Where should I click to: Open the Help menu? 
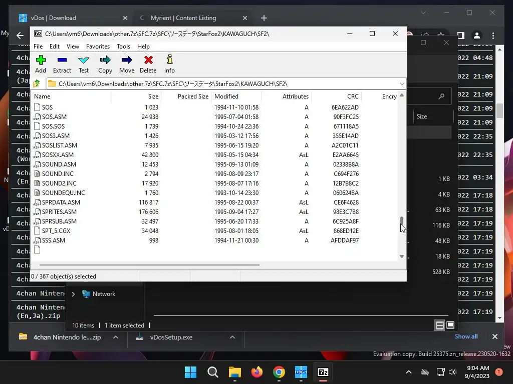pyautogui.click(x=143, y=46)
